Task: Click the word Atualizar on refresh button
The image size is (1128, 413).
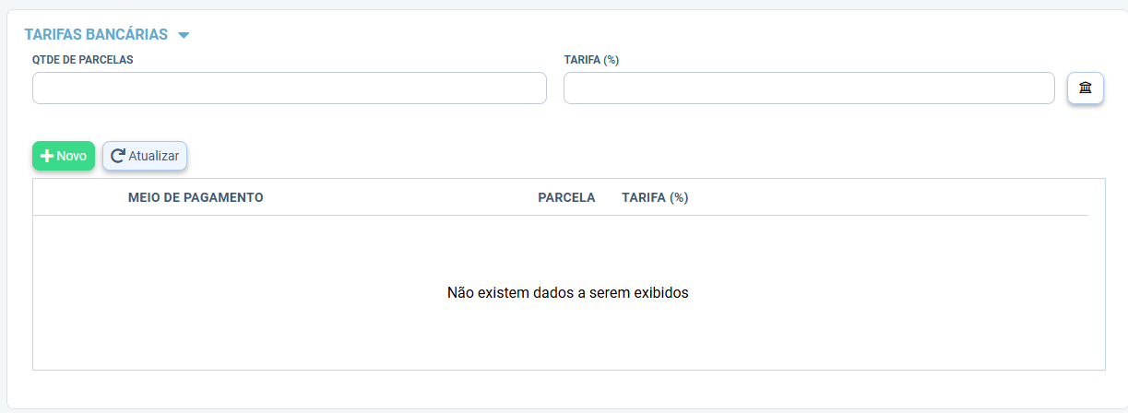Action: (154, 156)
